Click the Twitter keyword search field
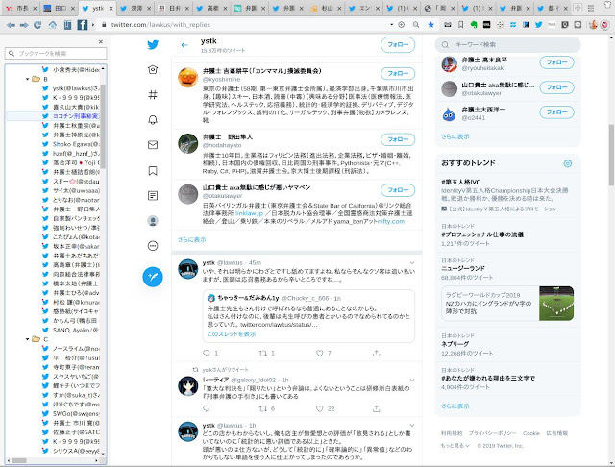The height and width of the screenshot is (467, 615). coord(508,45)
